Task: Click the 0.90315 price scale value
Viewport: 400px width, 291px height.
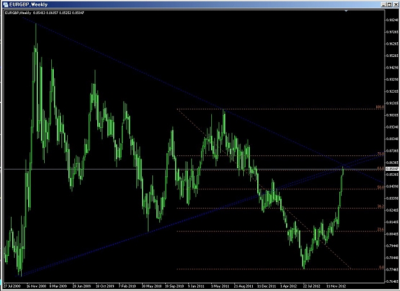Action: click(392, 115)
